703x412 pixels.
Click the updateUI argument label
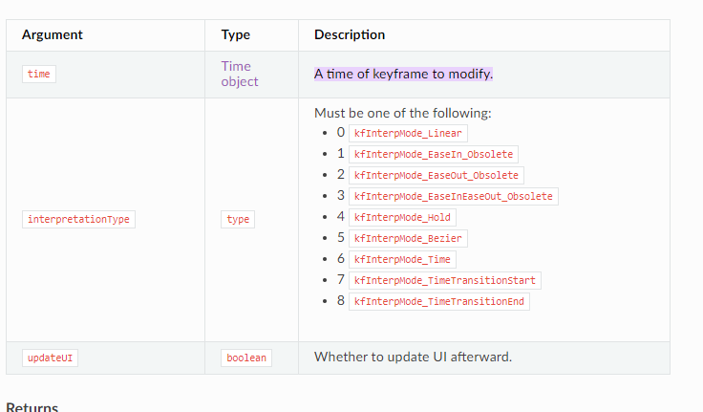click(x=51, y=358)
